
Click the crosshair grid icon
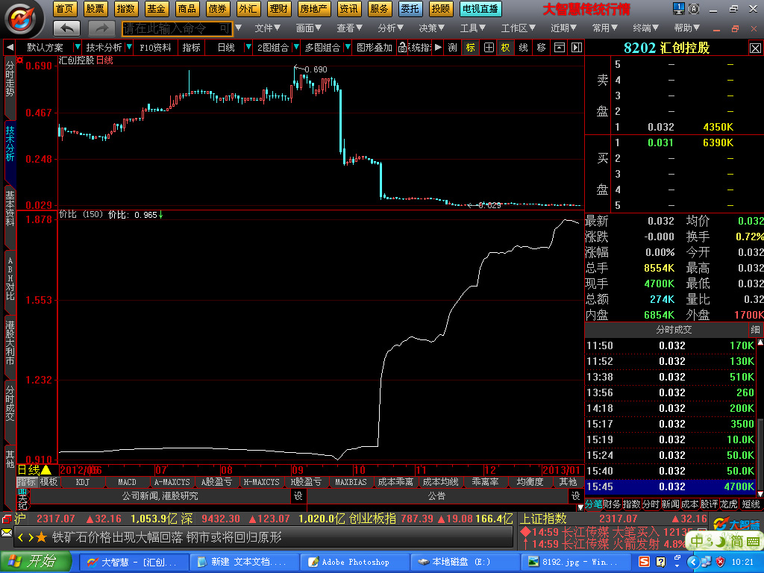(488, 47)
